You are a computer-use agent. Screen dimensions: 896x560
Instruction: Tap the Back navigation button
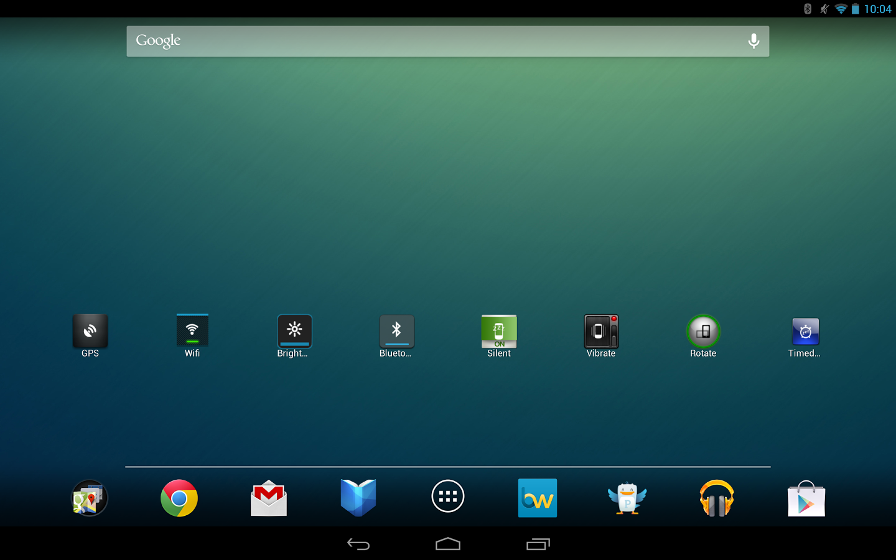[x=358, y=544]
